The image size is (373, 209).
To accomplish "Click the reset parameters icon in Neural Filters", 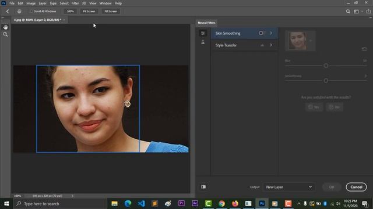I will (364, 49).
